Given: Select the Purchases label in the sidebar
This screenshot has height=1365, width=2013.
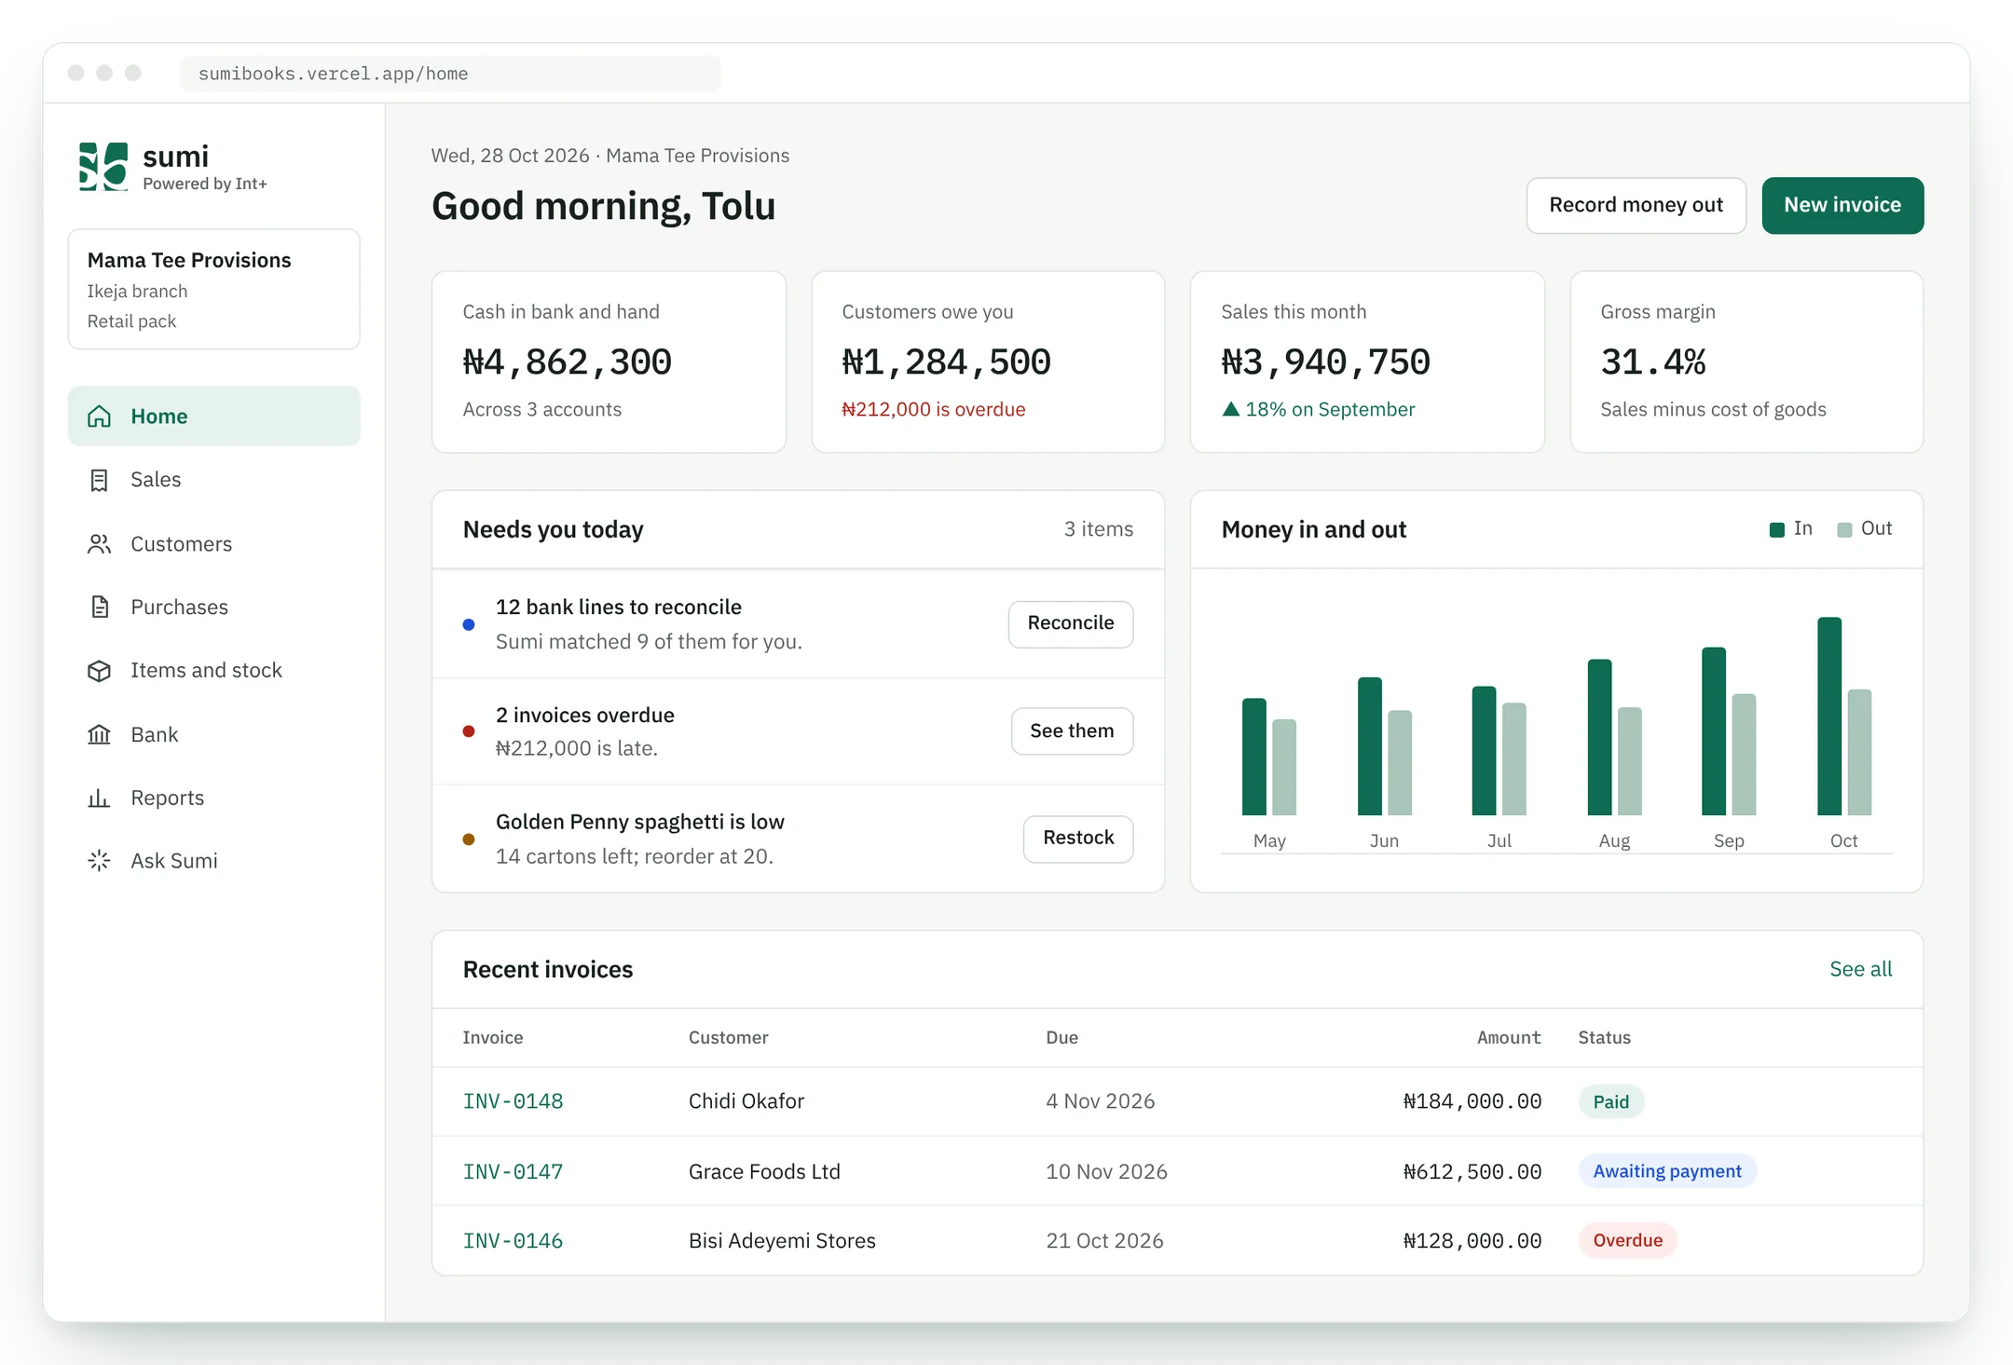Looking at the screenshot, I should pos(179,607).
